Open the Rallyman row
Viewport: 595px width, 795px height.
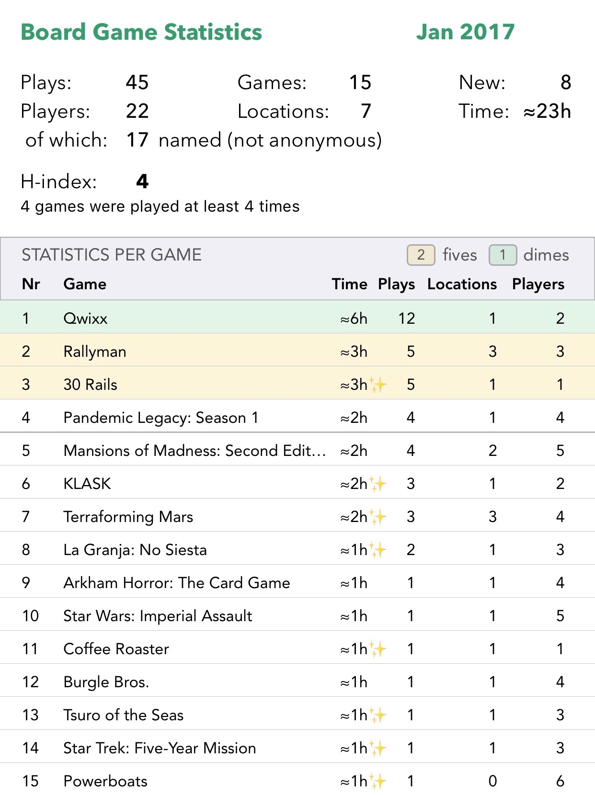95,352
